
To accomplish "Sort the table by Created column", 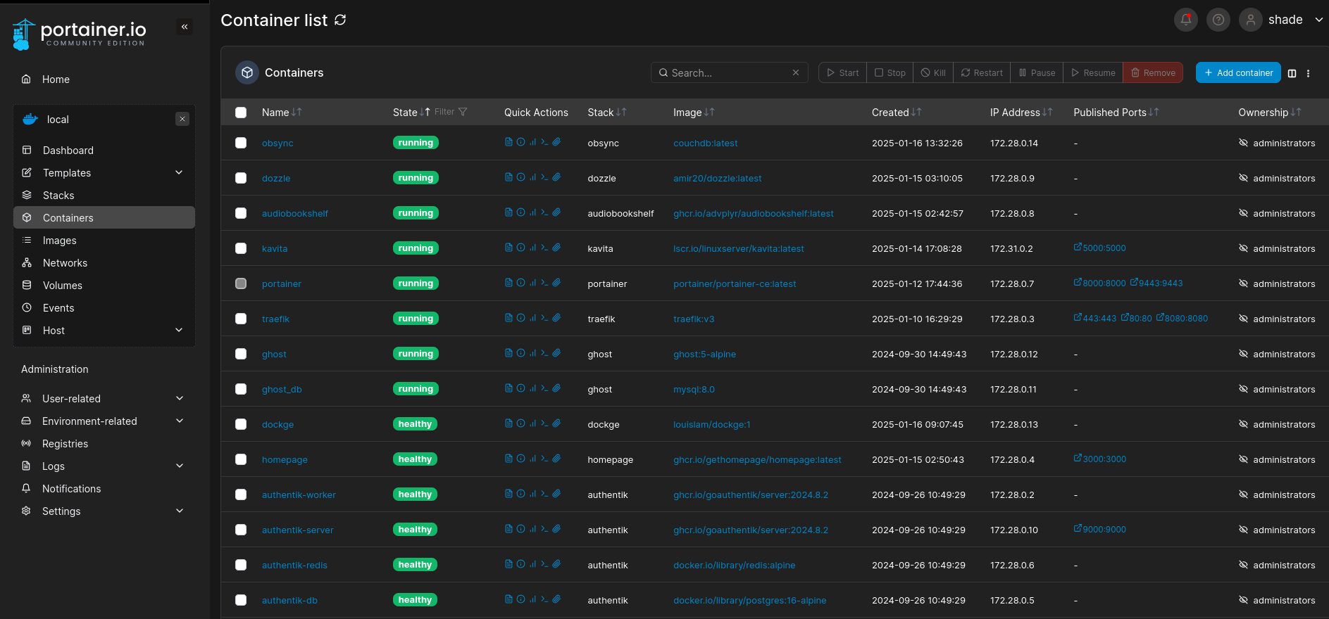I will [897, 113].
